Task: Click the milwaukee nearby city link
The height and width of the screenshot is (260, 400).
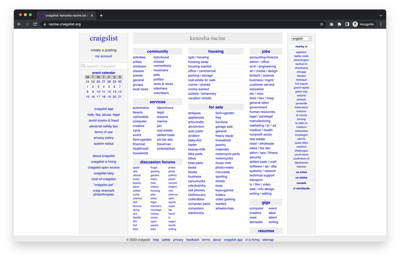Action: [301, 131]
